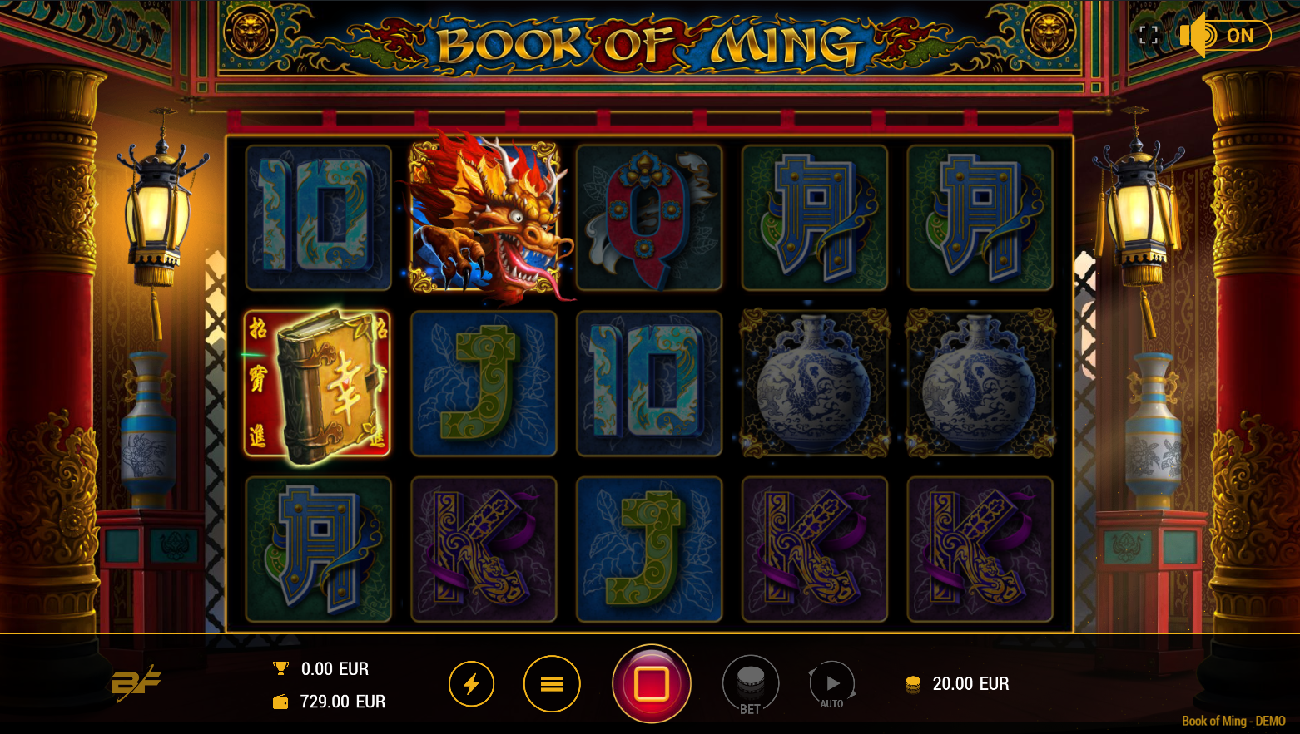Viewport: 1300px width, 734px height.
Task: Click the Book of Ming title banner
Action: [648, 44]
